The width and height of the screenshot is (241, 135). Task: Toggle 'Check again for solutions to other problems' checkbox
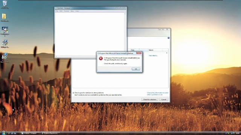73,93
